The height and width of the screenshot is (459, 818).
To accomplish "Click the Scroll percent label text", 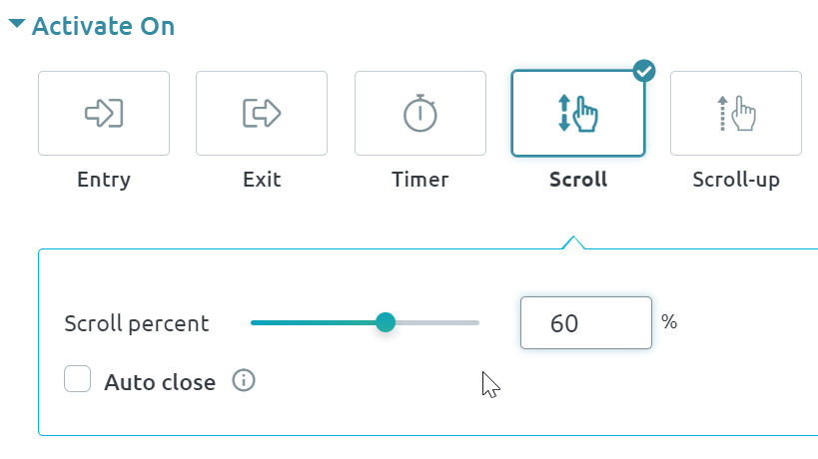I will tap(137, 323).
